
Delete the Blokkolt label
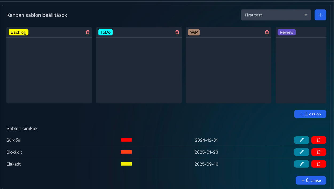click(319, 152)
